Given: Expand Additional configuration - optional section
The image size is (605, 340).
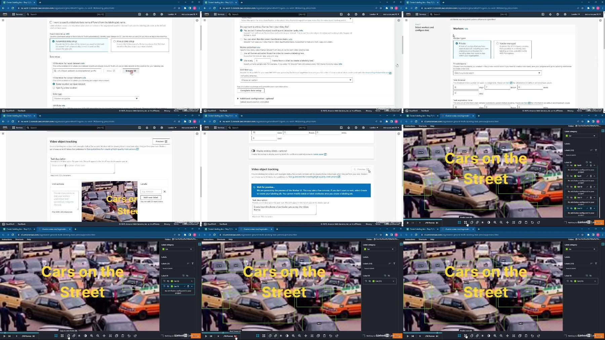Looking at the screenshot, I should click(x=238, y=99).
